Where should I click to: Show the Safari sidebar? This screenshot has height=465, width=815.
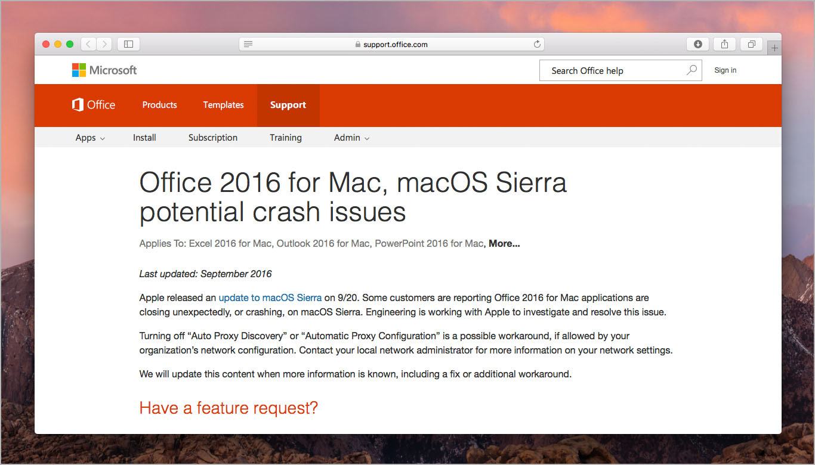128,44
